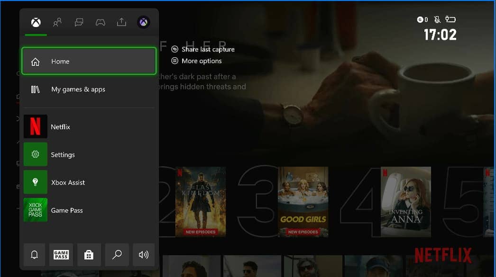
Task: Click the Home house icon
Action: tap(36, 62)
